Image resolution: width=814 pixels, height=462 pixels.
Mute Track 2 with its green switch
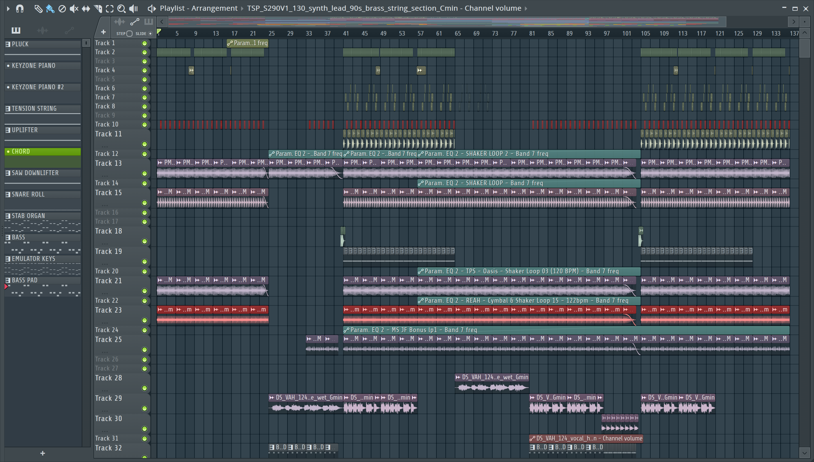[x=144, y=52]
